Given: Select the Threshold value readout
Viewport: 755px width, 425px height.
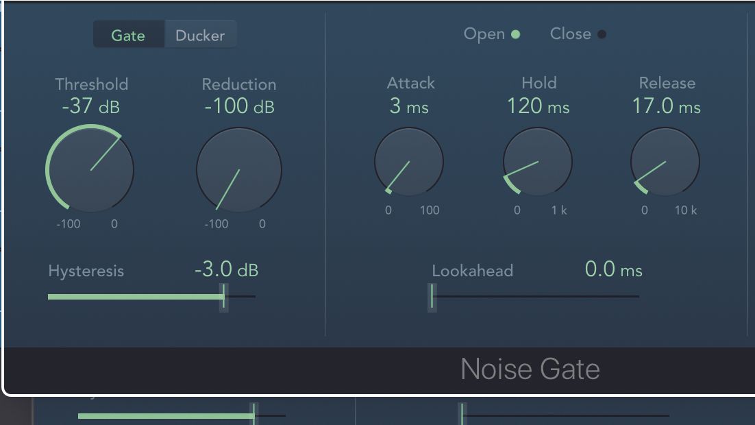Looking at the screenshot, I should click(x=91, y=106).
